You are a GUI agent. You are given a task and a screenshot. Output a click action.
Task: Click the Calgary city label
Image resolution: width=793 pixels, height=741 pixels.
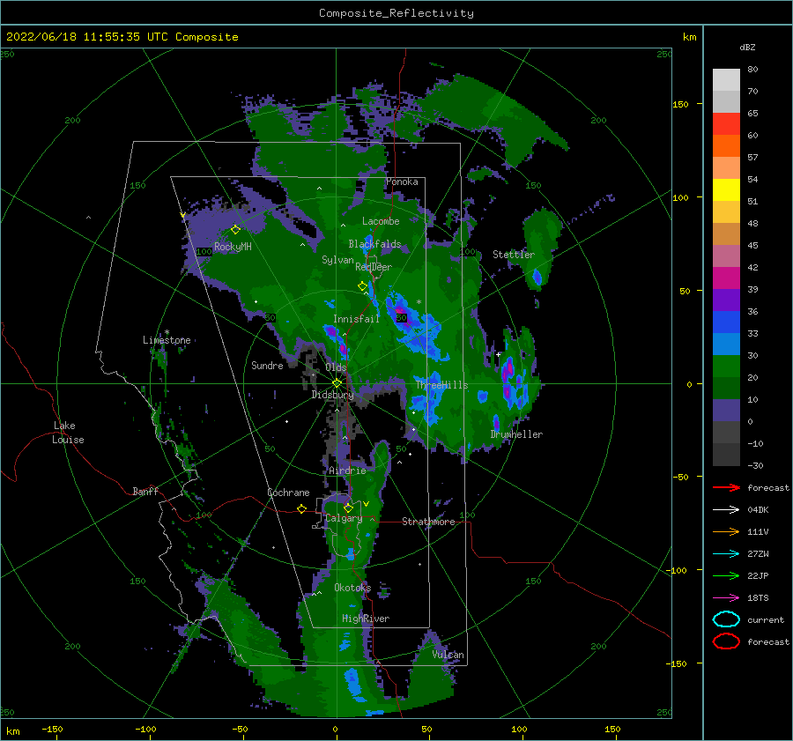point(344,518)
